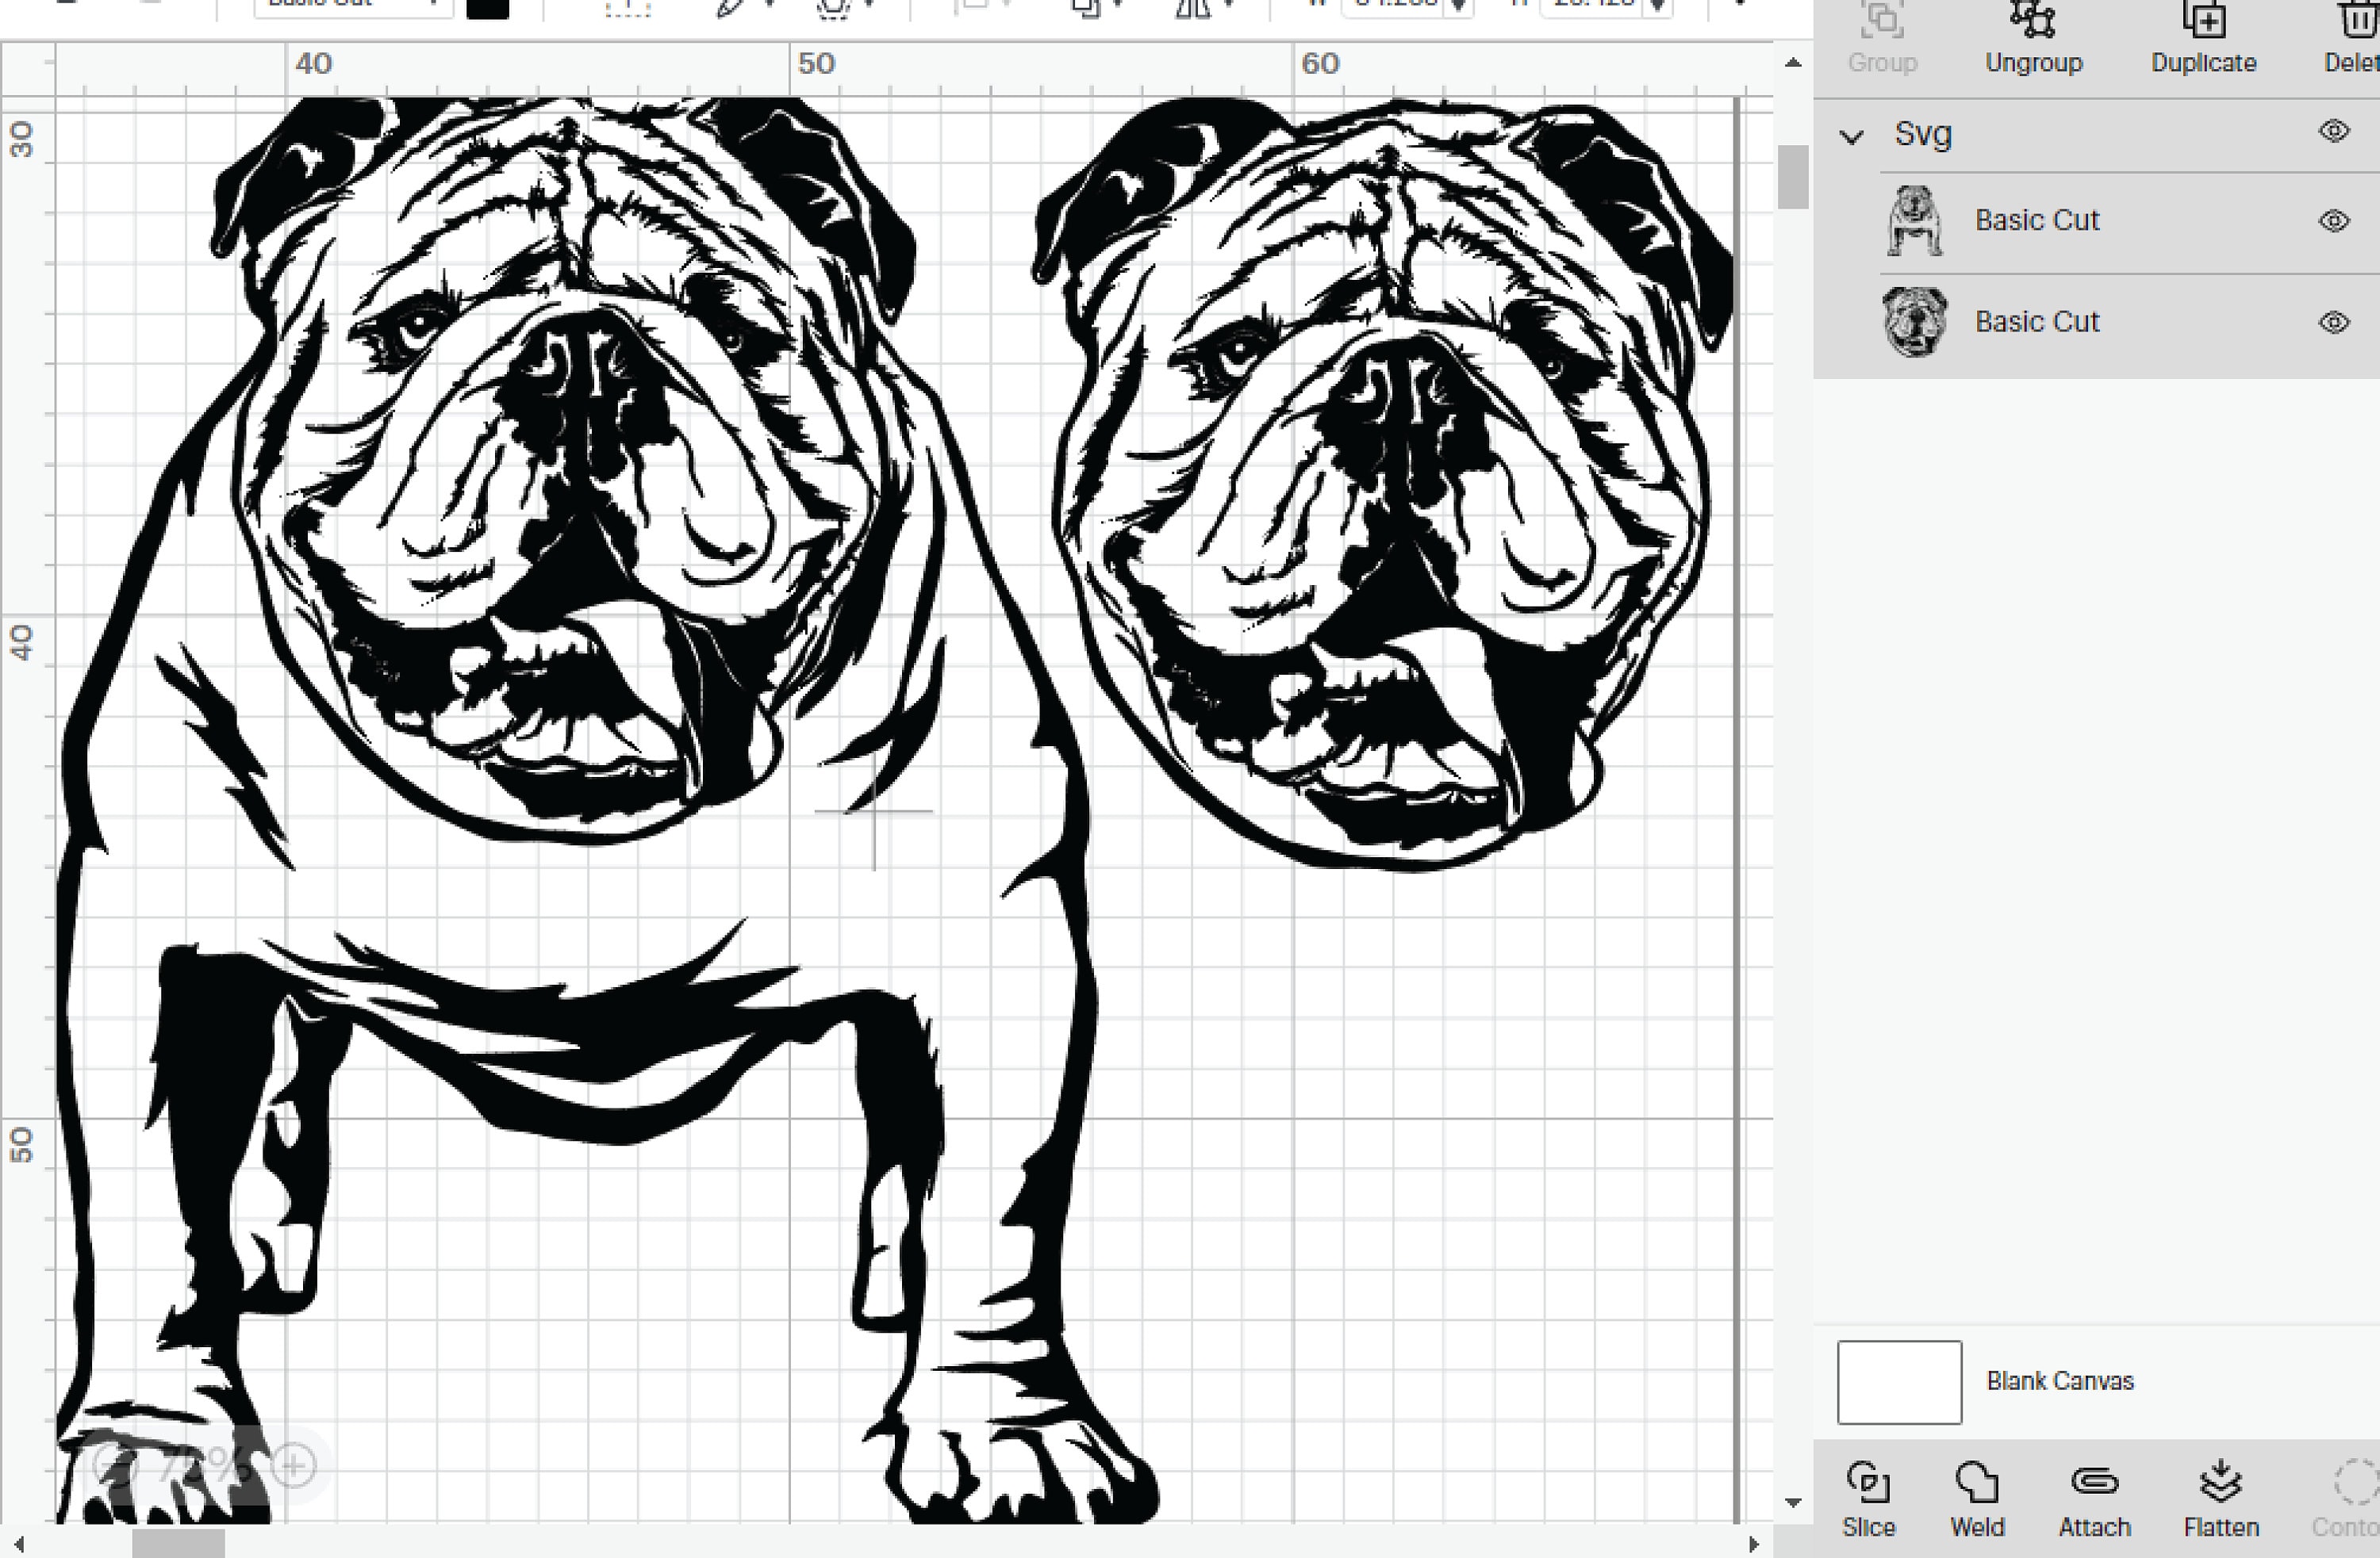This screenshot has height=1558, width=2380.
Task: Click canvas vertical scrollbar up arrow
Action: point(1793,63)
